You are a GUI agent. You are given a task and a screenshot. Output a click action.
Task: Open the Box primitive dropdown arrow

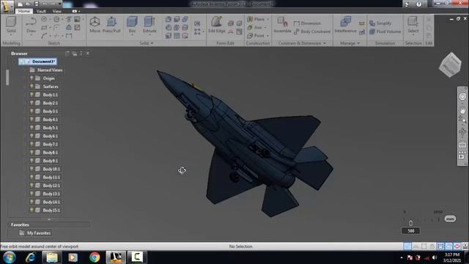(132, 34)
